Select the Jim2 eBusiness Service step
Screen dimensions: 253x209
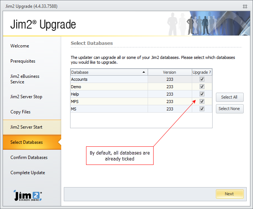(25, 79)
